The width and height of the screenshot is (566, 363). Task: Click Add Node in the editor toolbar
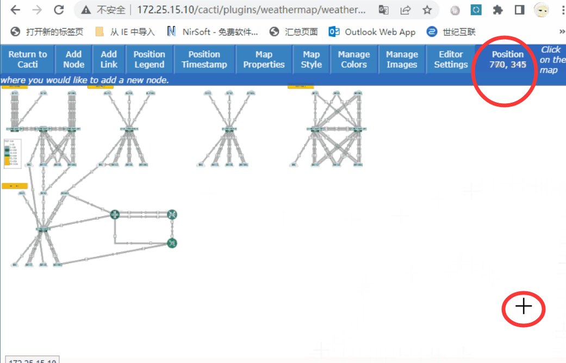coord(73,59)
